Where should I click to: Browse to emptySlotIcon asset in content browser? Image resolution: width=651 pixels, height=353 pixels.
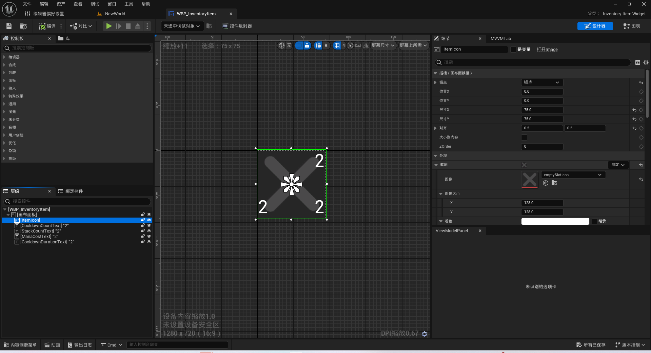coord(554,183)
